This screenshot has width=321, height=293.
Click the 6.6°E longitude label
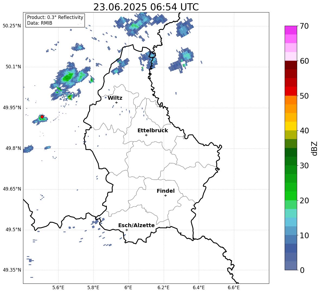(x=234, y=288)
